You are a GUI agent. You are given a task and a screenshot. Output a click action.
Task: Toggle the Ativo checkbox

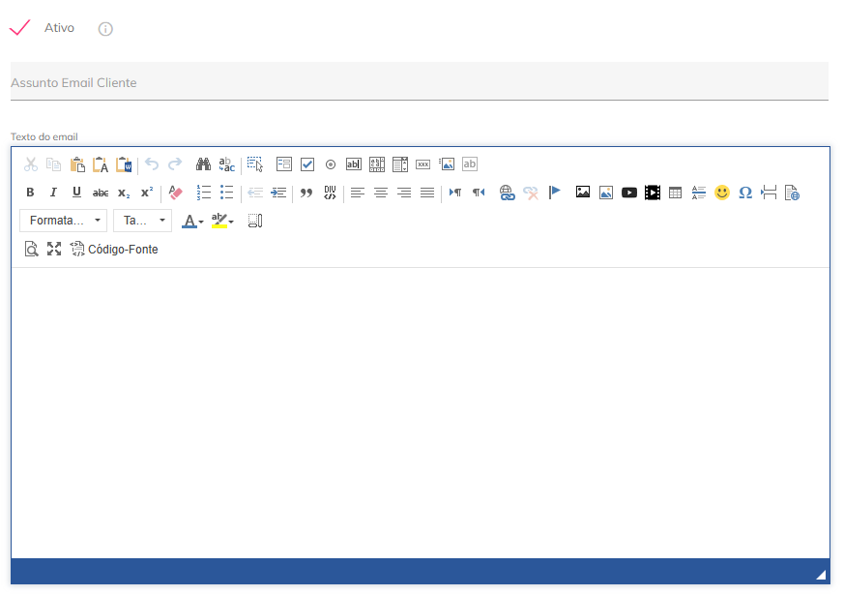point(19,27)
